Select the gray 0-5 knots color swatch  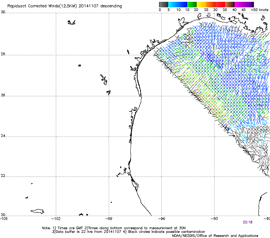(x=163, y=4)
